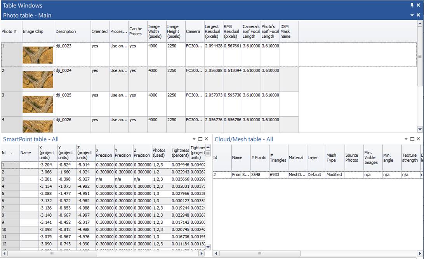The width and height of the screenshot is (424, 259).
Task: Close the Photo table - Main pane
Action: (x=418, y=15)
